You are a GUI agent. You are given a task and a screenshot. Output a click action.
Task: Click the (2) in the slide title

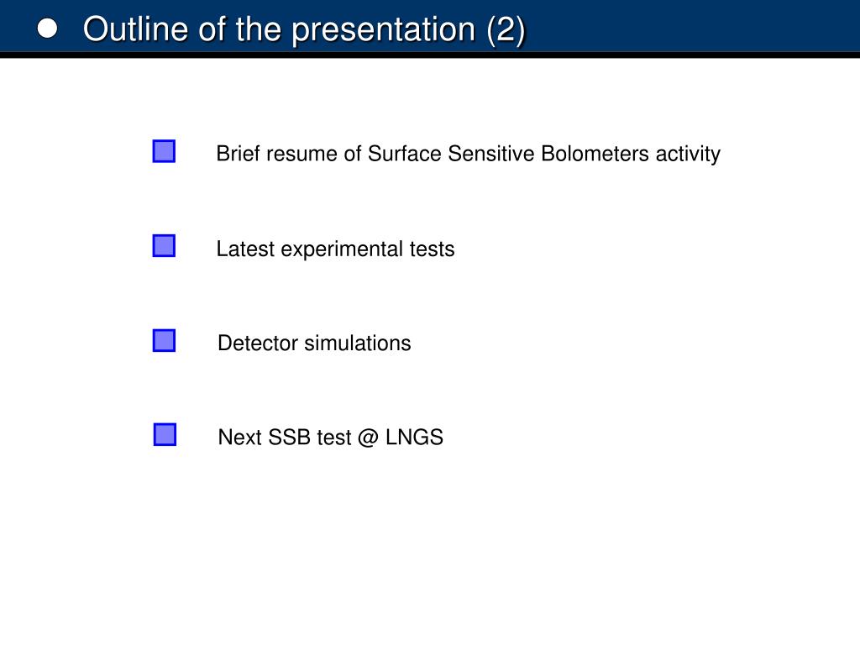pos(506,29)
